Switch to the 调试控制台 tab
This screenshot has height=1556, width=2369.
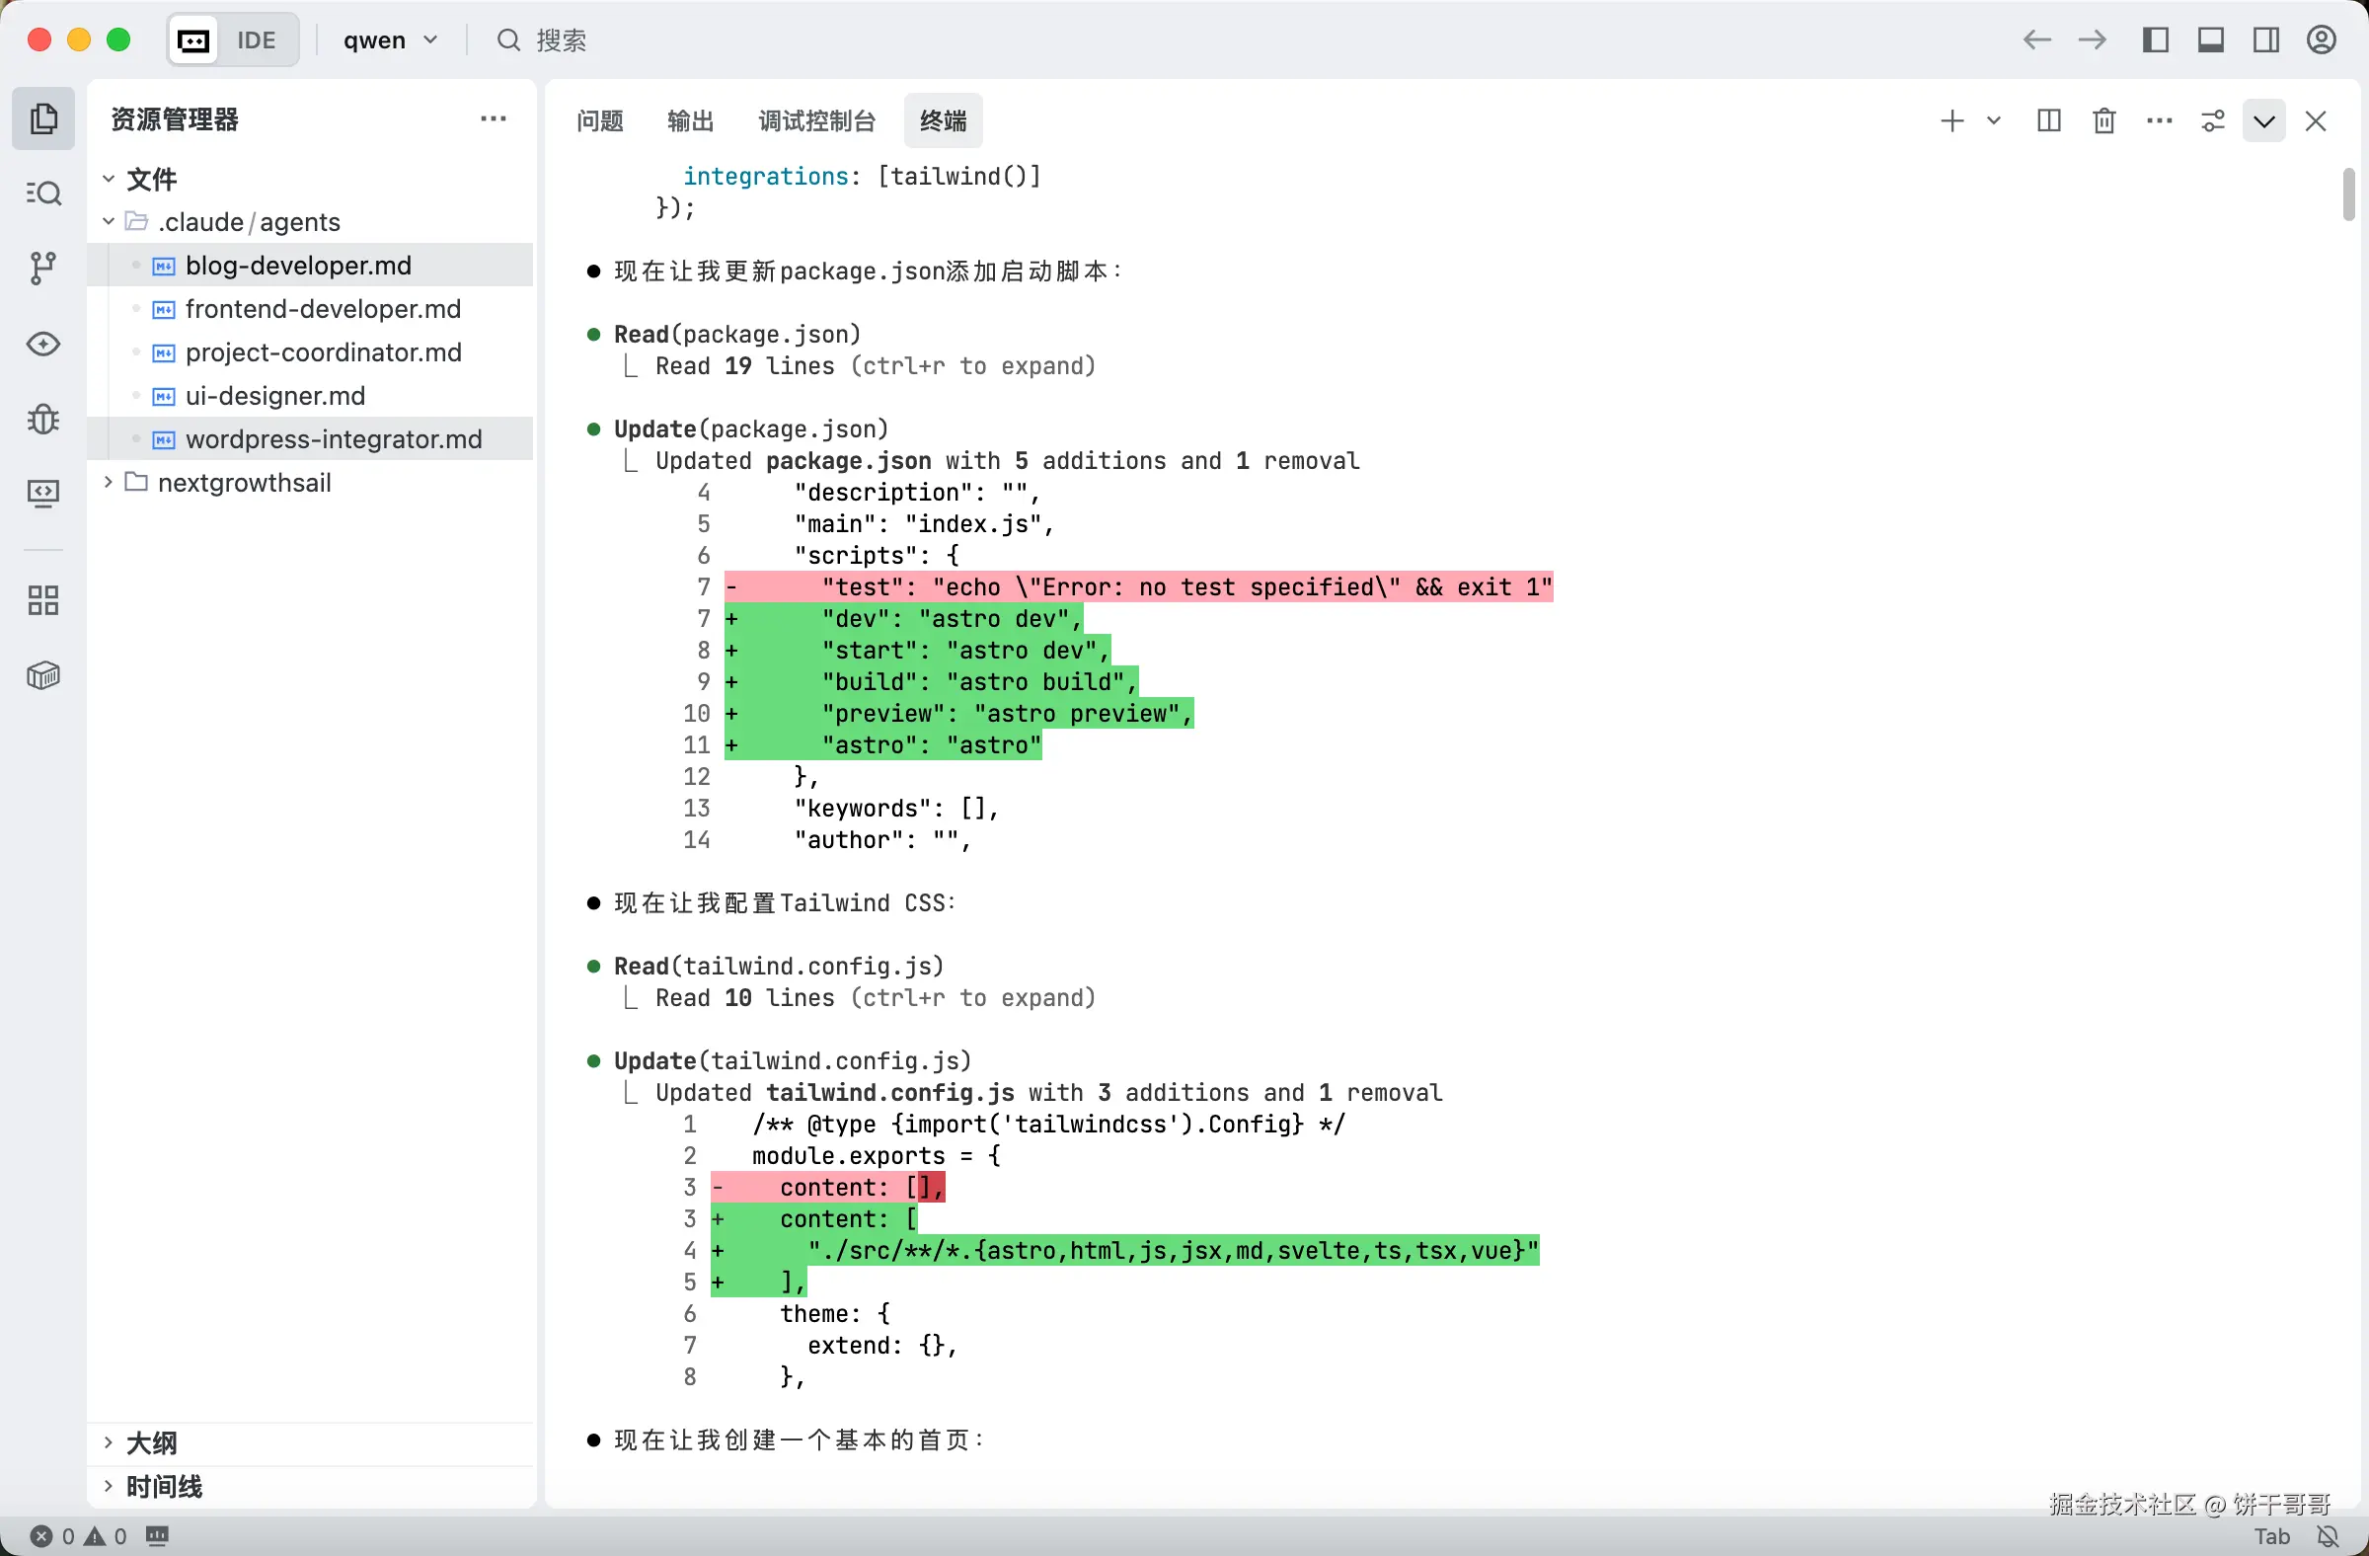pos(816,120)
